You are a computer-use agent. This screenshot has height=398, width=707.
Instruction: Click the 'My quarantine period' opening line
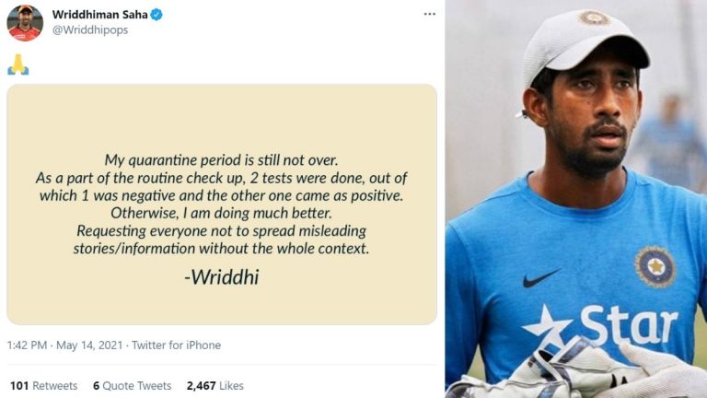pos(222,159)
